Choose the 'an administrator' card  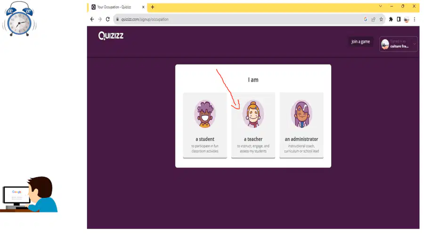click(301, 126)
